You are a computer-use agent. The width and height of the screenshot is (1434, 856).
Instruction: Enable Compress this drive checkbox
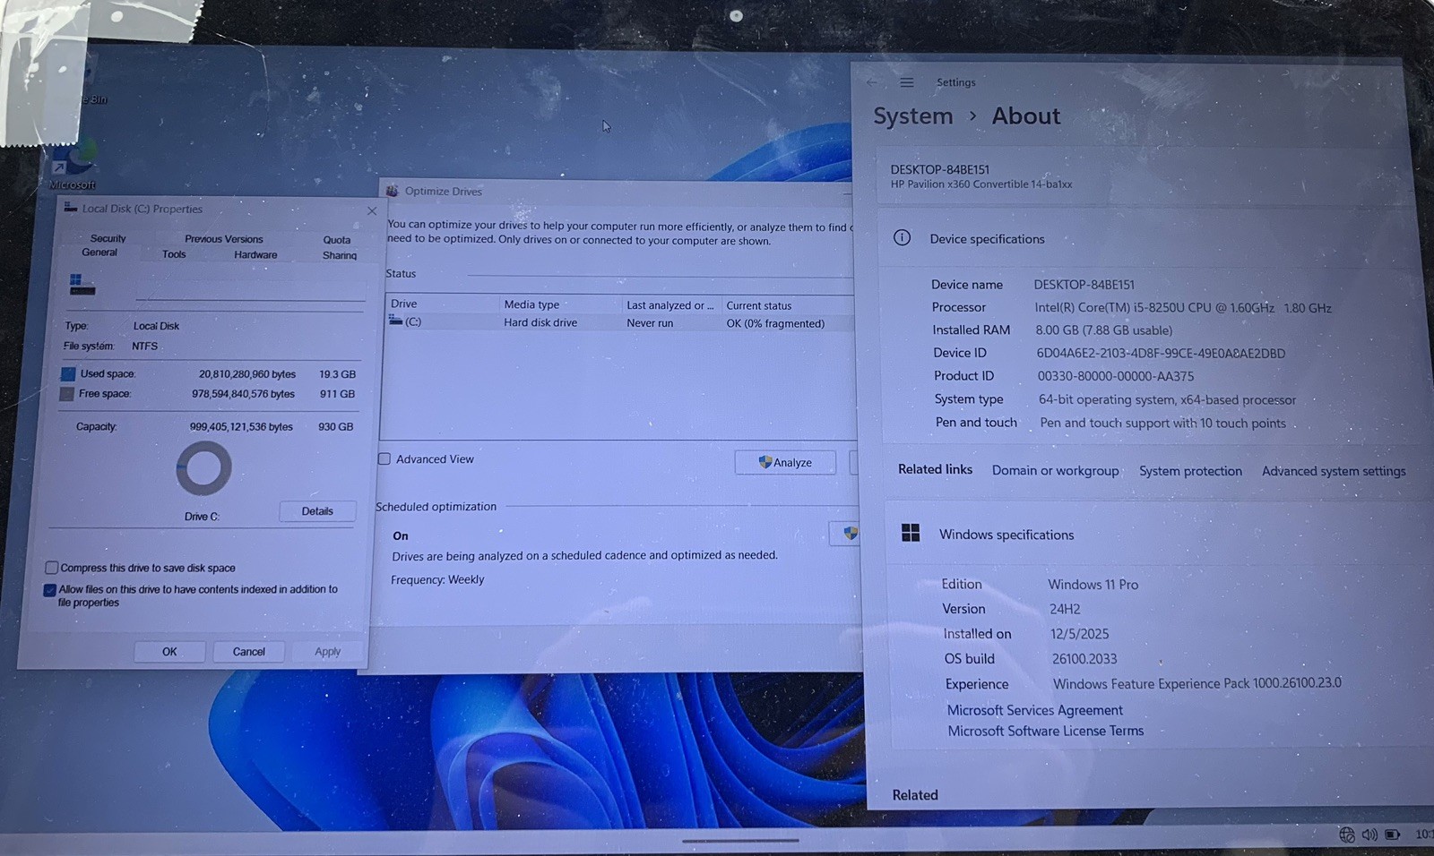click(51, 568)
